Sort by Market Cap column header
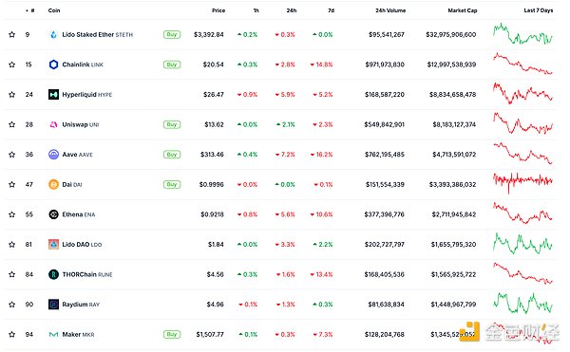This screenshot has height=352, width=570. [463, 10]
